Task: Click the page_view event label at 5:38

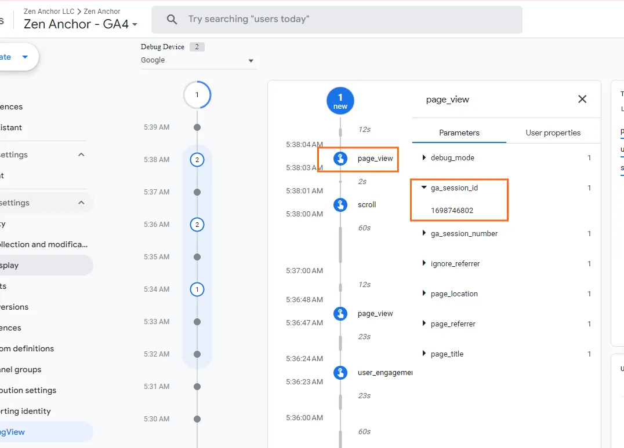Action: pyautogui.click(x=375, y=159)
